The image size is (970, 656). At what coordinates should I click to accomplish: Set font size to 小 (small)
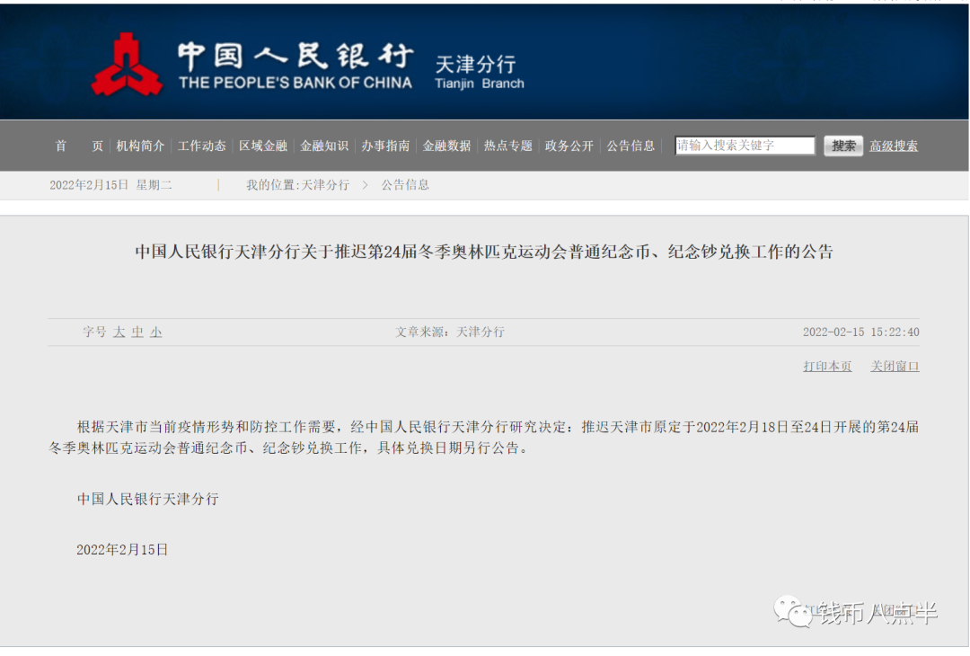point(156,332)
